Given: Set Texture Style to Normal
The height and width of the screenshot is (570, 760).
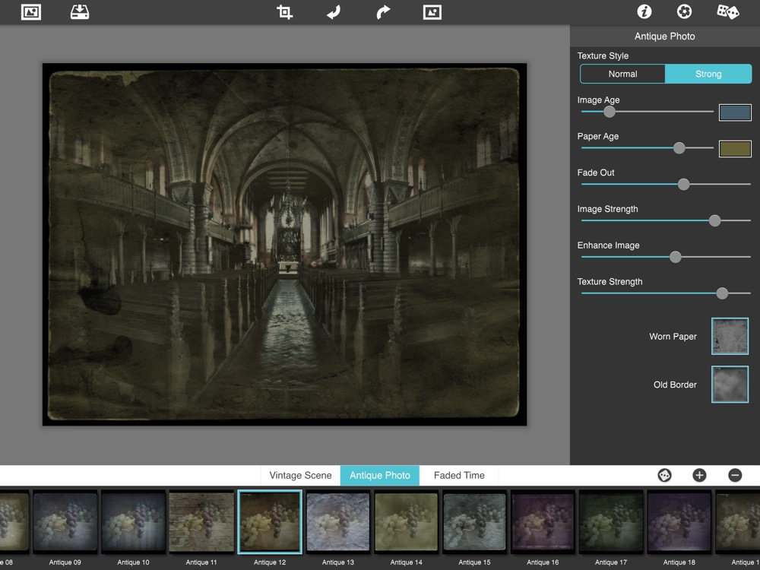Looking at the screenshot, I should (622, 74).
